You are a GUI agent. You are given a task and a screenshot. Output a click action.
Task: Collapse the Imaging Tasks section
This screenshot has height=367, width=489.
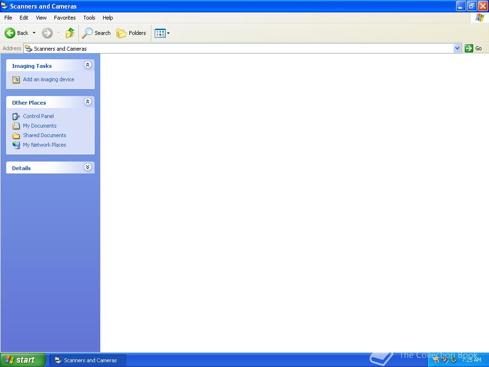(87, 65)
